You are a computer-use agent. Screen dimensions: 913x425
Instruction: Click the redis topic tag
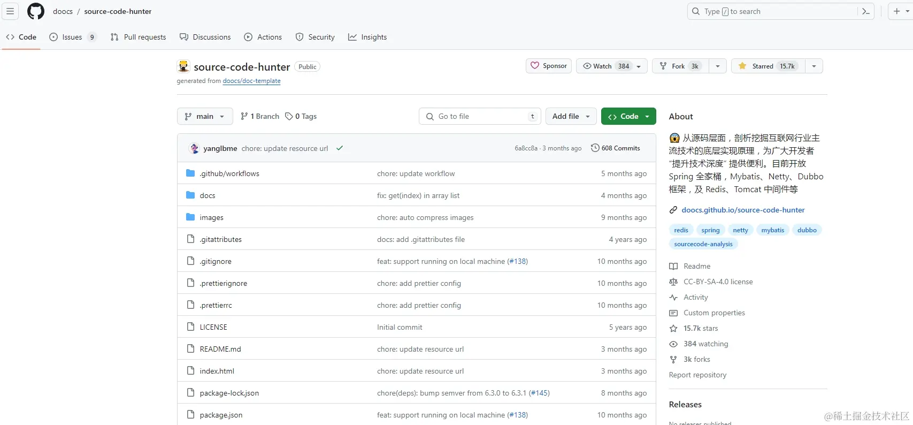tap(681, 230)
